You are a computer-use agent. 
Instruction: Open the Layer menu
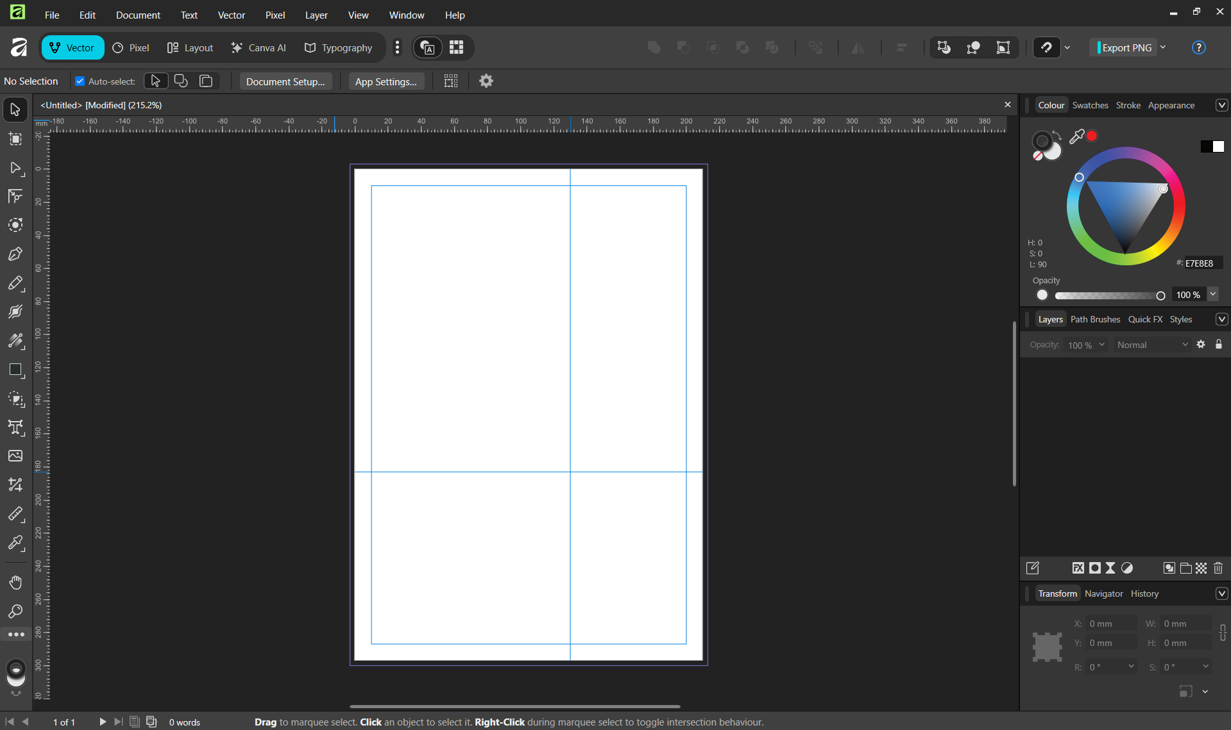316,15
